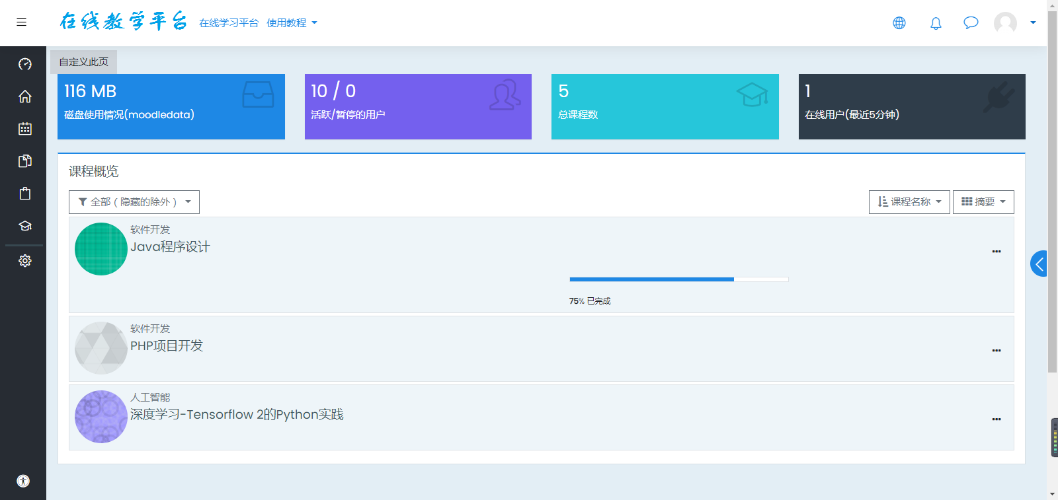This screenshot has width=1058, height=500.
Task: Click the accessibility icon at sidebar bottom
Action: 23,481
